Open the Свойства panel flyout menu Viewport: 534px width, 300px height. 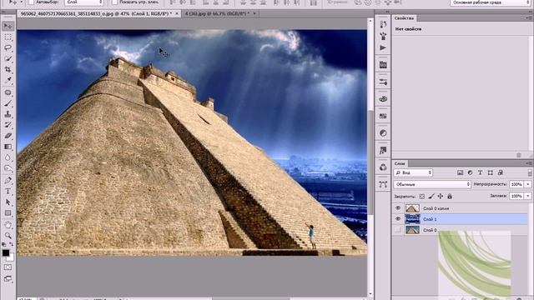529,18
